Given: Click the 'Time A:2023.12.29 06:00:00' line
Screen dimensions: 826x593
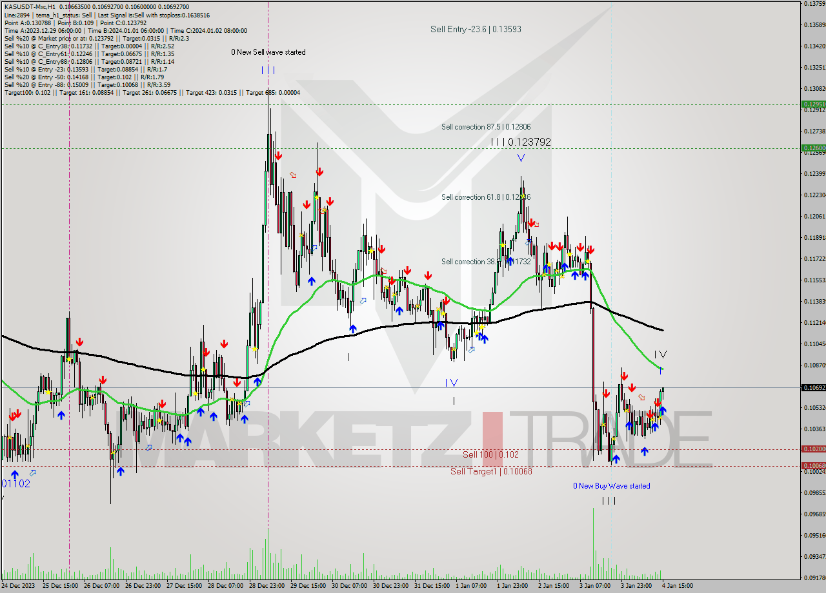Looking at the screenshot, I should [126, 30].
